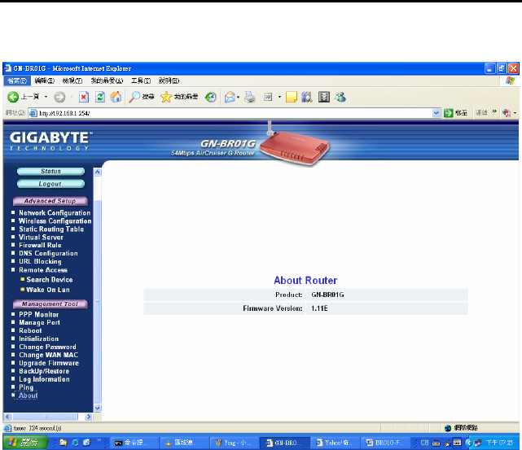This screenshot has width=522, height=450.
Task: Open Wake On Lan sub-link
Action: coord(48,290)
